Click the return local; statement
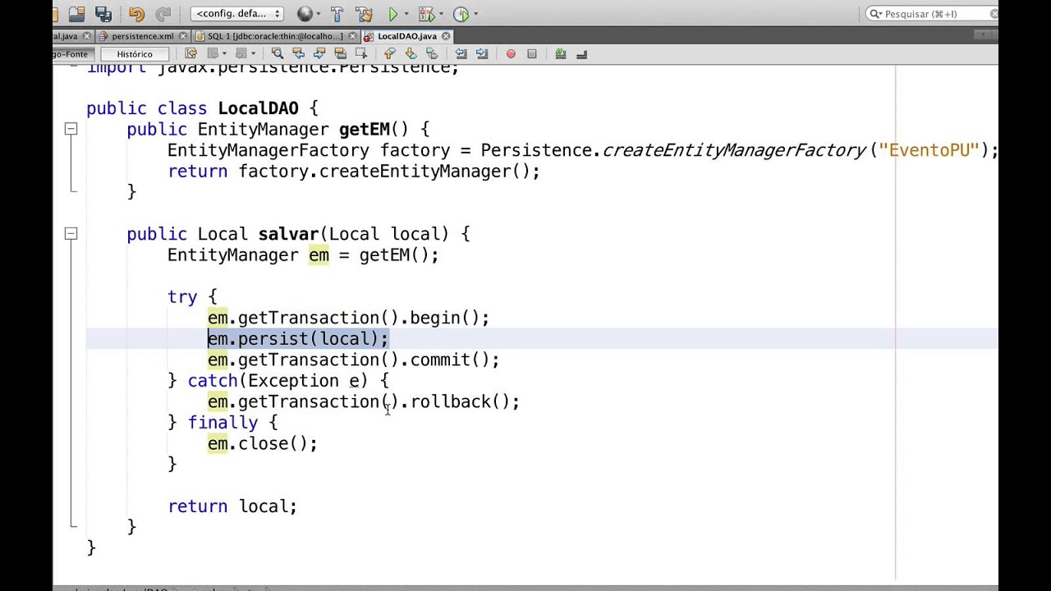Screen dimensions: 1051x591 (232, 506)
